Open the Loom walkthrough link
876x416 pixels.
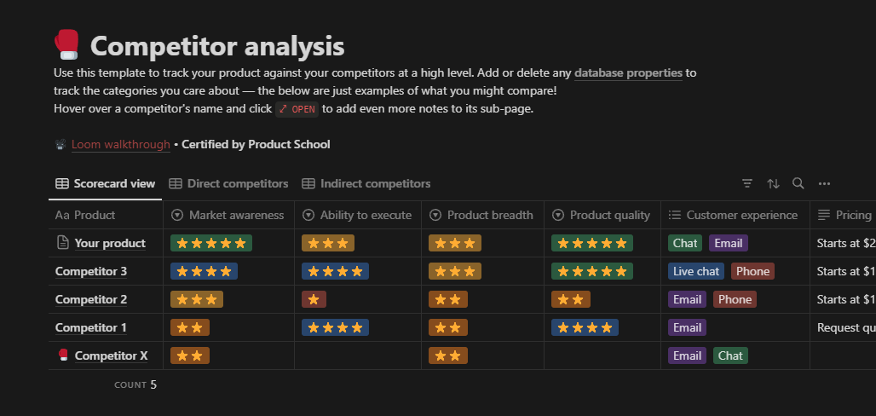click(120, 145)
